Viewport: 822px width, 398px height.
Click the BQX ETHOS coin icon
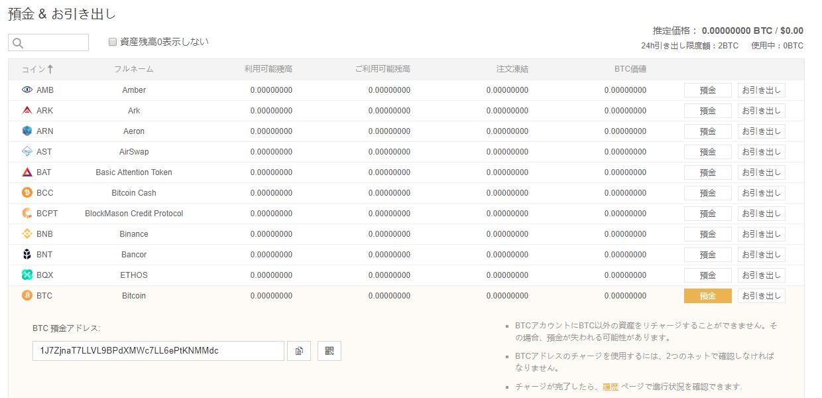tap(27, 275)
